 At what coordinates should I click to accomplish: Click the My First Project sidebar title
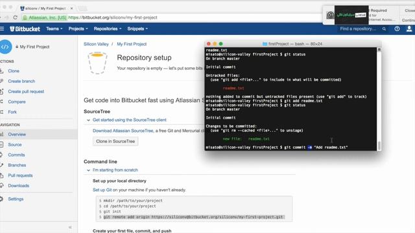point(34,47)
